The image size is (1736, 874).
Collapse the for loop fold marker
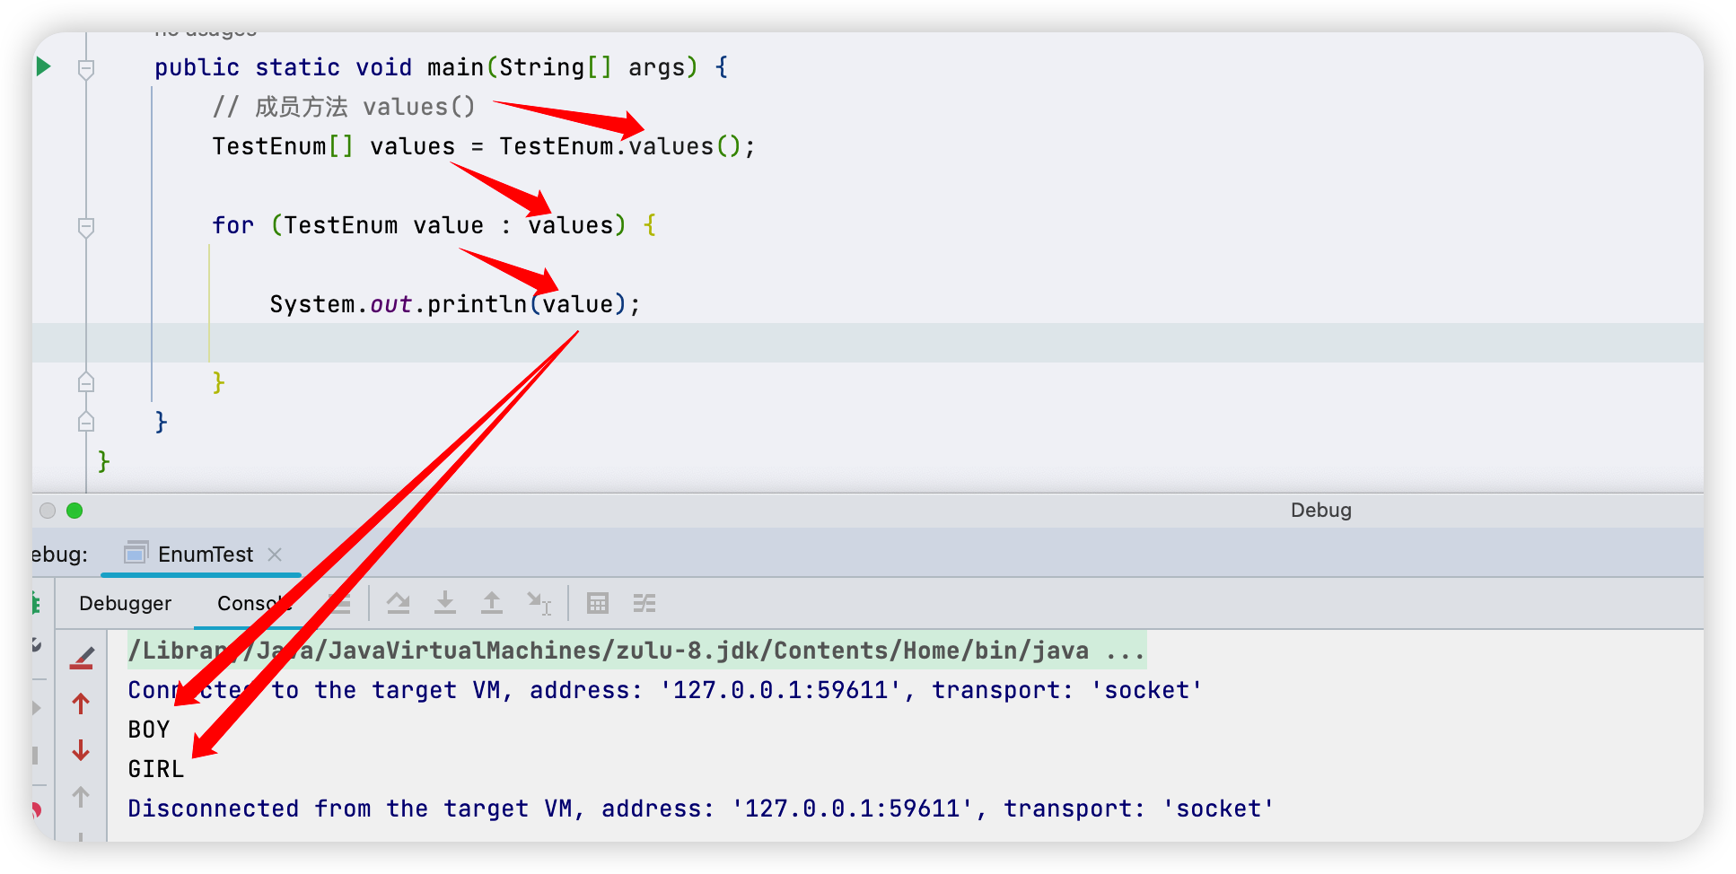tap(86, 226)
